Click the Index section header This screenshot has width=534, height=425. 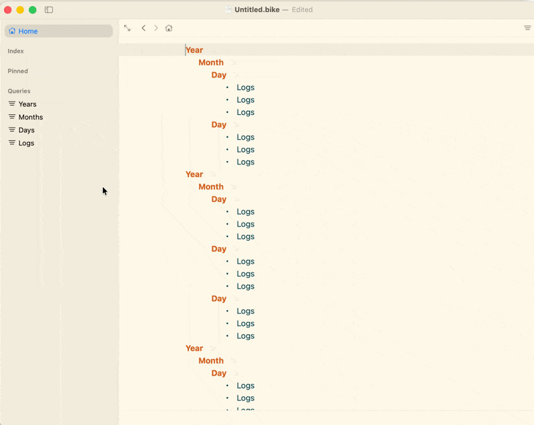coord(16,51)
